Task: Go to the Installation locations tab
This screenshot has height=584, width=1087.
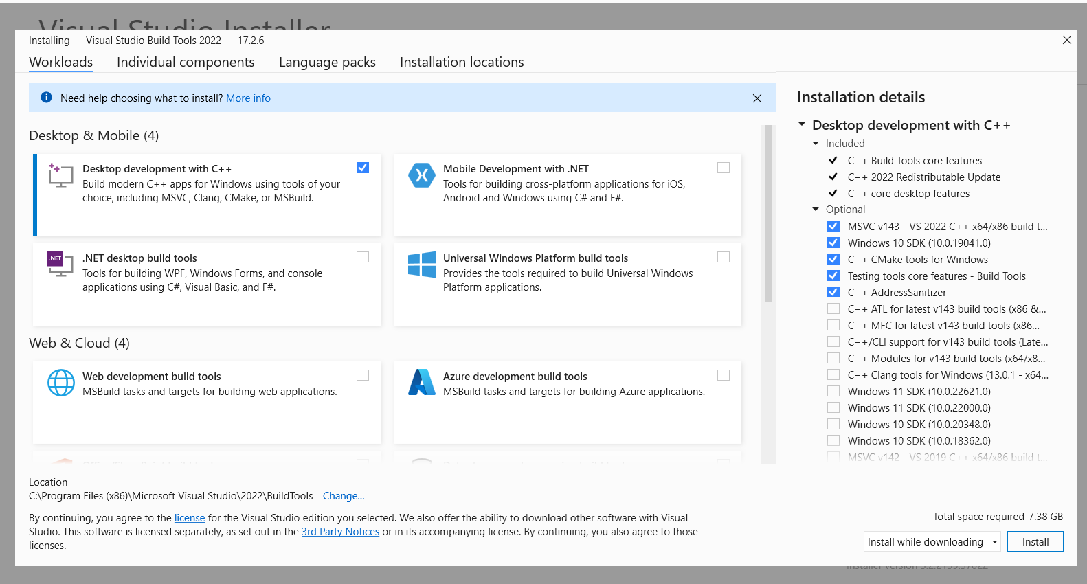Action: pyautogui.click(x=462, y=62)
